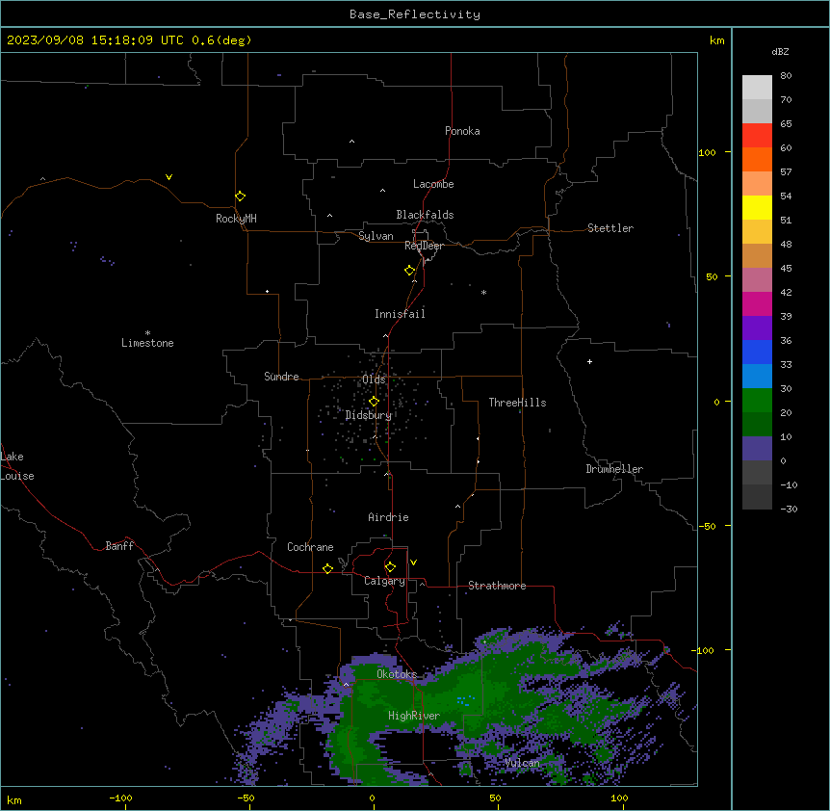Click the -100 tick on the bottom axis
830x811 pixels.
(121, 798)
